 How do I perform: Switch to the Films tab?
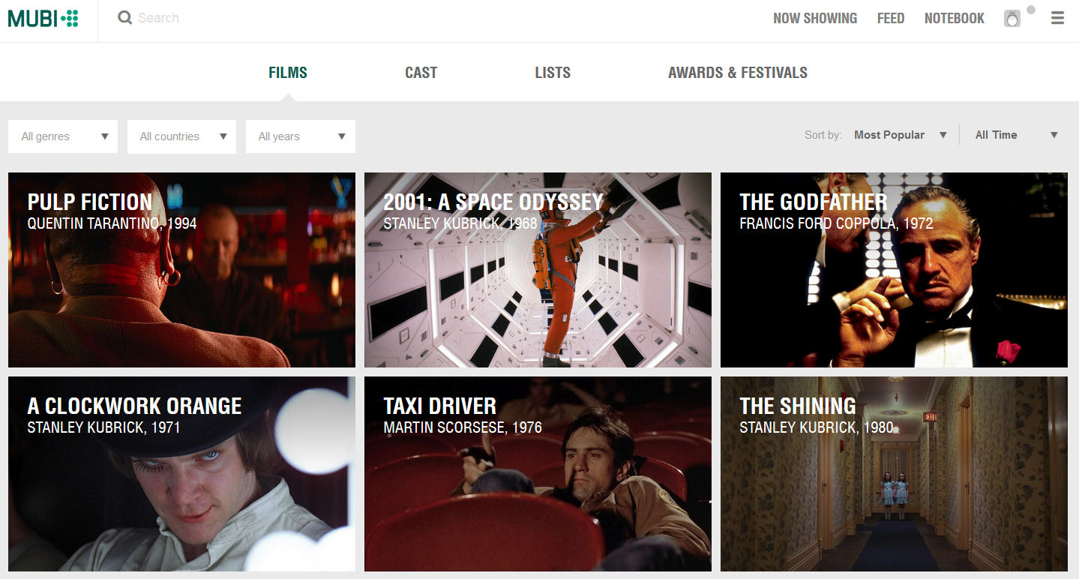[x=288, y=73]
